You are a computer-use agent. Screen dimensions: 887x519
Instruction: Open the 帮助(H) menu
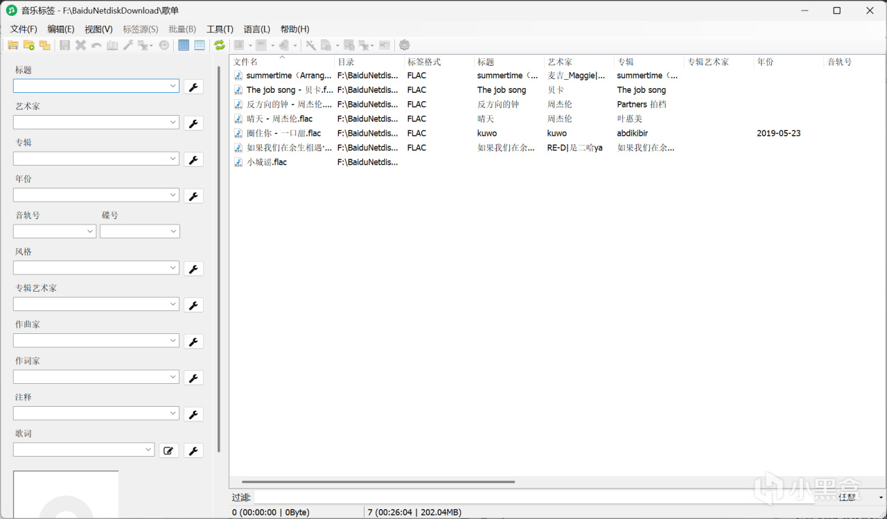point(295,29)
